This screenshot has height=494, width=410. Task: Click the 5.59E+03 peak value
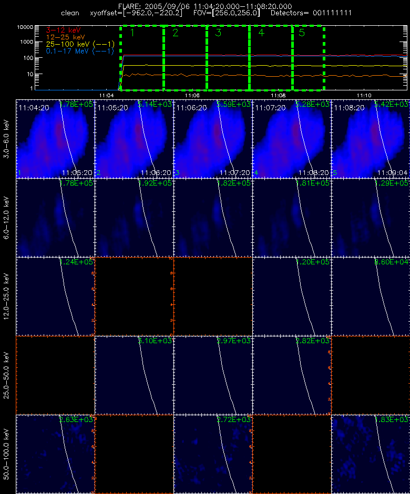point(234,104)
